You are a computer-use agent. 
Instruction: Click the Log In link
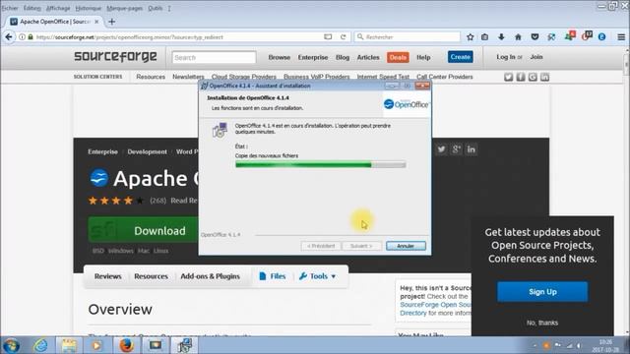[505, 57]
